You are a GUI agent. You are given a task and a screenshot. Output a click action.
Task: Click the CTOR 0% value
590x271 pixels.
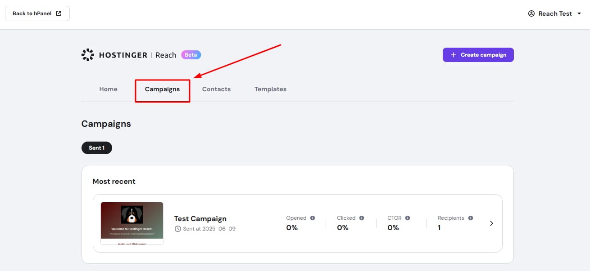393,228
